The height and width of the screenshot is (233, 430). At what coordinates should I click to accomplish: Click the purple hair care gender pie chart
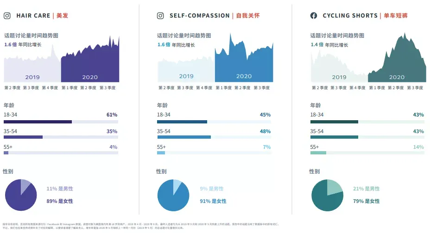pos(21,195)
